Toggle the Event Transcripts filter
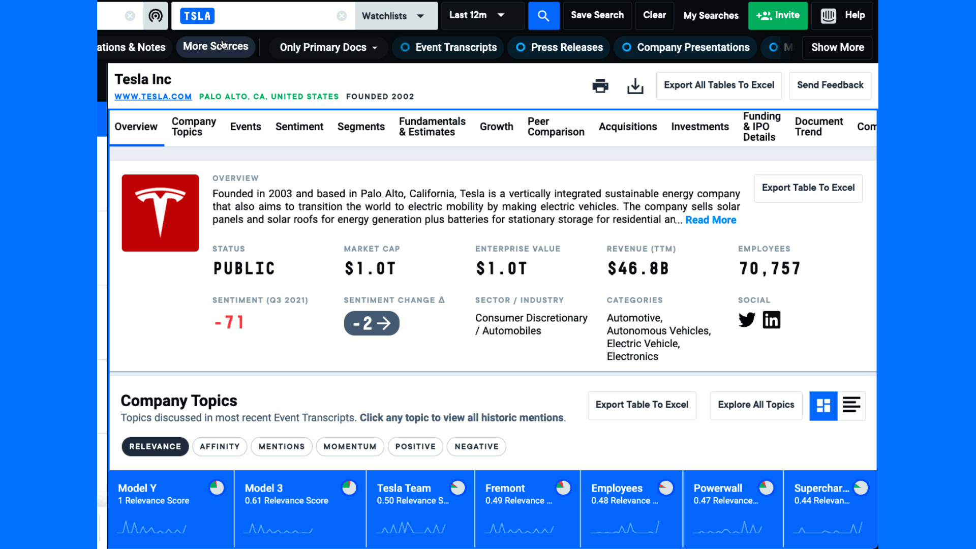This screenshot has width=976, height=549. point(448,47)
